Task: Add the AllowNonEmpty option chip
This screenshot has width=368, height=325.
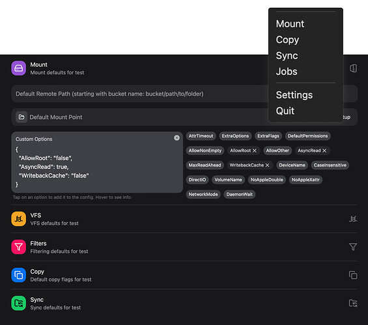Action: (x=205, y=151)
